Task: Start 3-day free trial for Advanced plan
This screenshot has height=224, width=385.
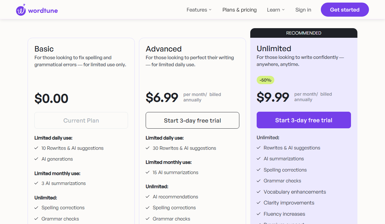Action: pos(192,120)
